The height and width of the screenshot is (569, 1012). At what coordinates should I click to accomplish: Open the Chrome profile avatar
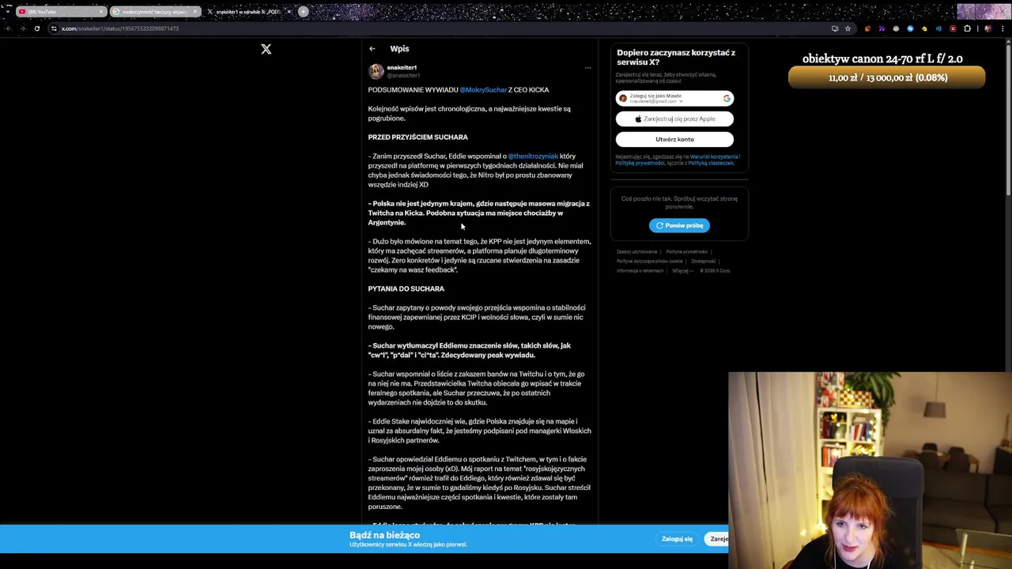point(988,28)
